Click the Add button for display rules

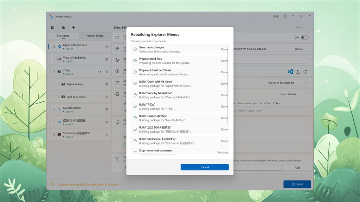tap(297, 167)
